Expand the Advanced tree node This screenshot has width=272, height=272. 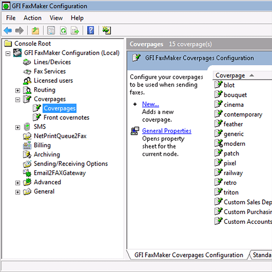tap(18, 183)
